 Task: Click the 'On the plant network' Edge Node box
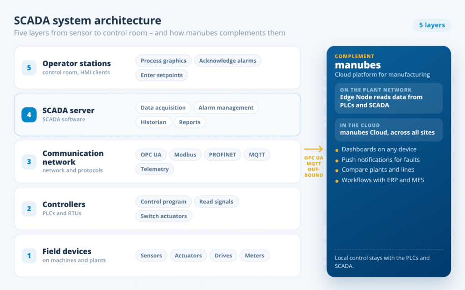[389, 98]
